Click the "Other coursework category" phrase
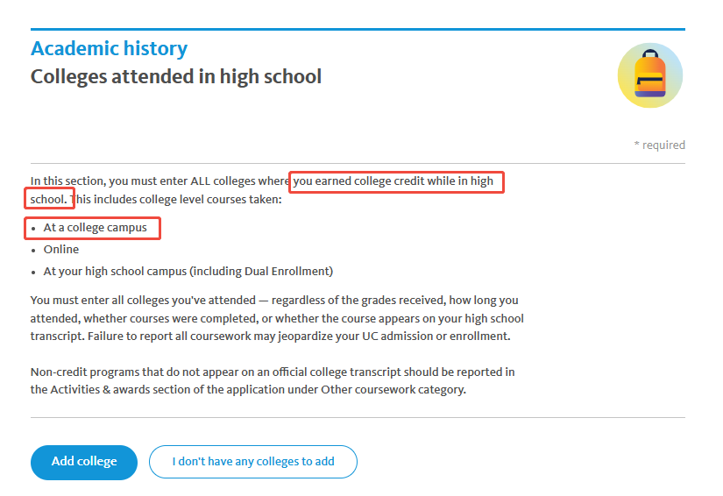This screenshot has height=496, width=723. (x=393, y=389)
